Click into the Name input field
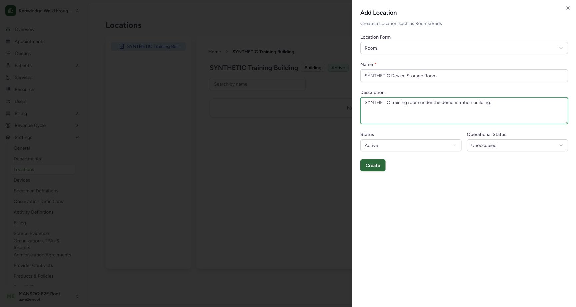 click(464, 76)
